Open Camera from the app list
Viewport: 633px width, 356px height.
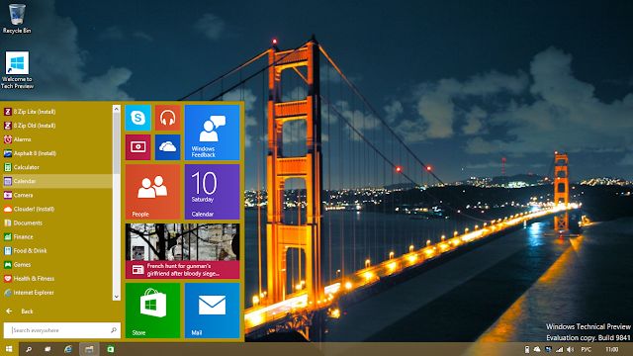coord(56,196)
